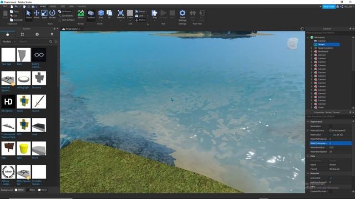This screenshot has width=355, height=199.
Task: Click the Play test button
Action: pyautogui.click(x=155, y=14)
